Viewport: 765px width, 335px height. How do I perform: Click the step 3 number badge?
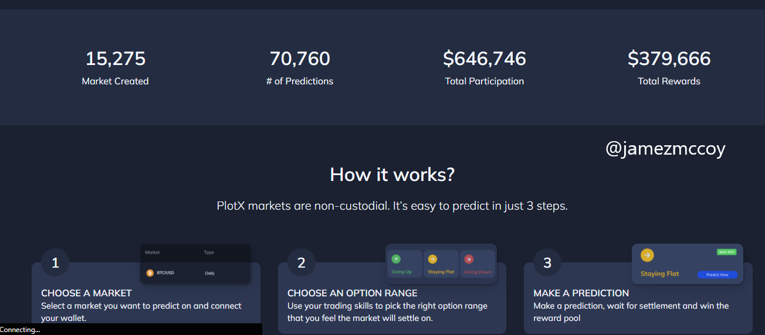[547, 263]
